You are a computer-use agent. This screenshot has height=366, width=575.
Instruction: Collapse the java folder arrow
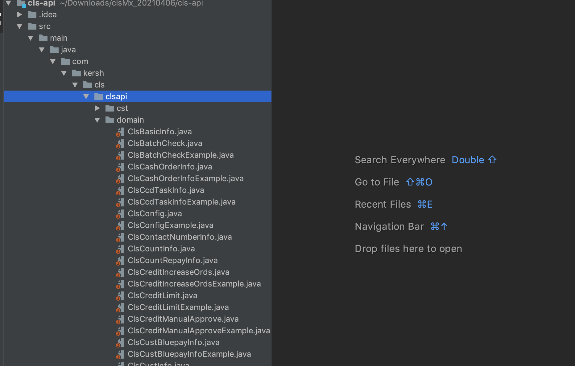[x=42, y=50]
